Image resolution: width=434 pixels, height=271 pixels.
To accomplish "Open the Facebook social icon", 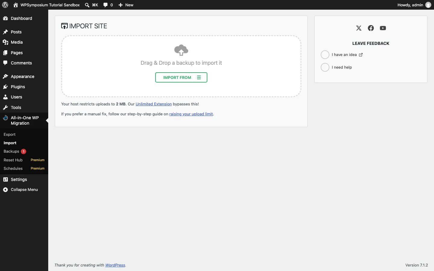I will pos(371,28).
